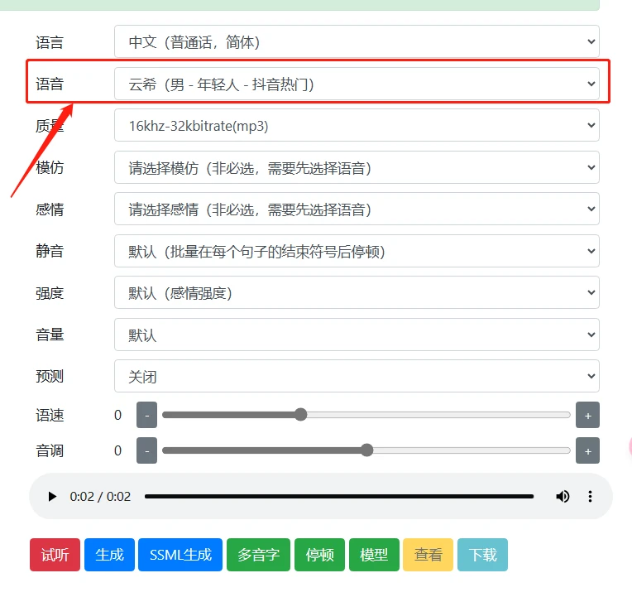Open the 模仿 style dropdown
The height and width of the screenshot is (597, 632).
pyautogui.click(x=356, y=167)
